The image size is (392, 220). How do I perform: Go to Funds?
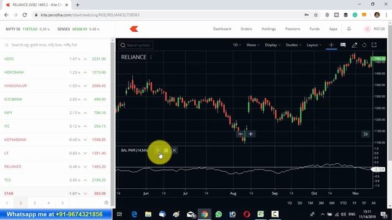(314, 29)
